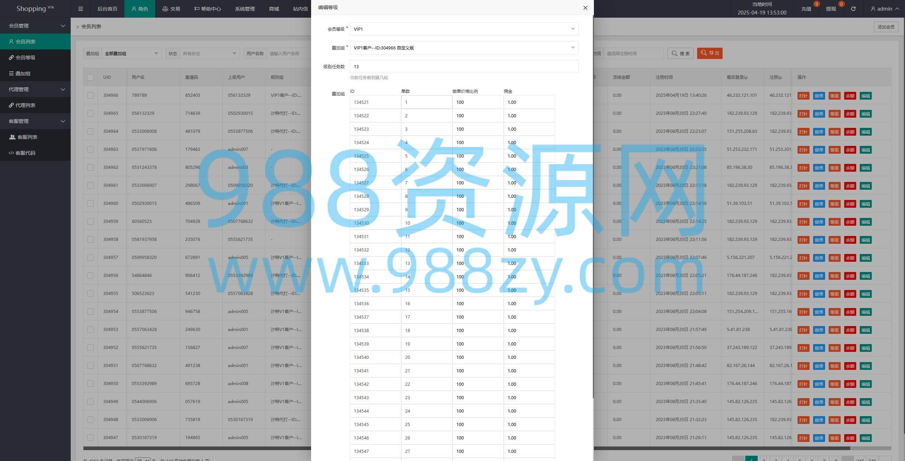The width and height of the screenshot is (905, 461).
Task: Check the select-all checkbox in table header
Action: pyautogui.click(x=90, y=77)
